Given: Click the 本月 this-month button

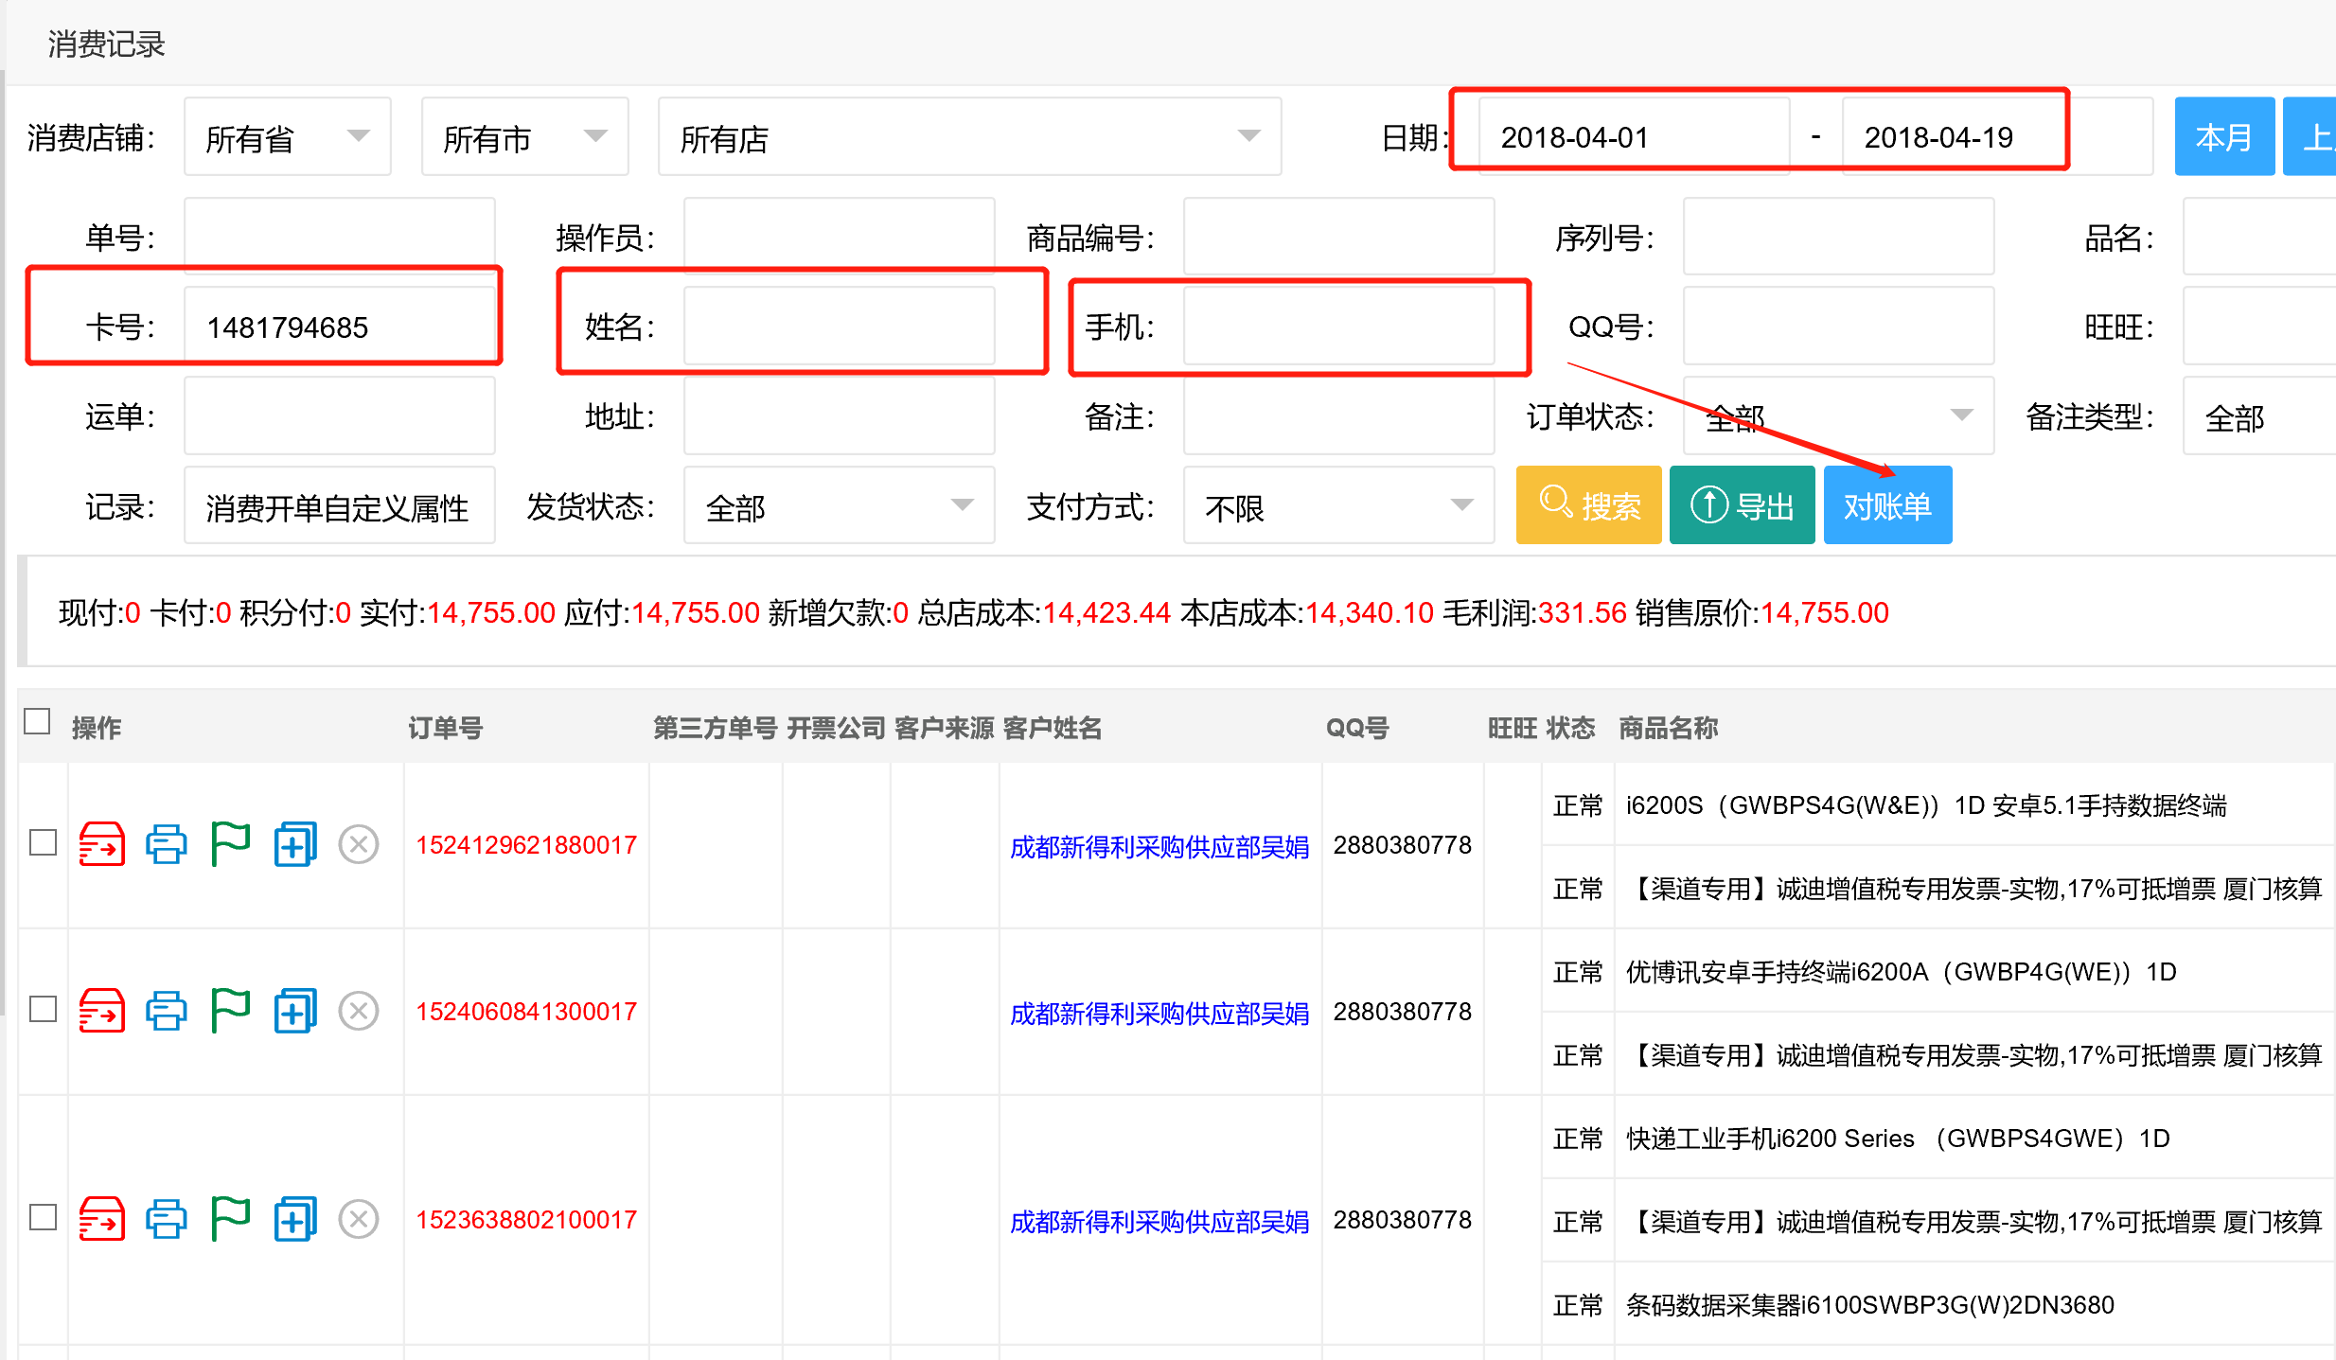Looking at the screenshot, I should click(2224, 137).
